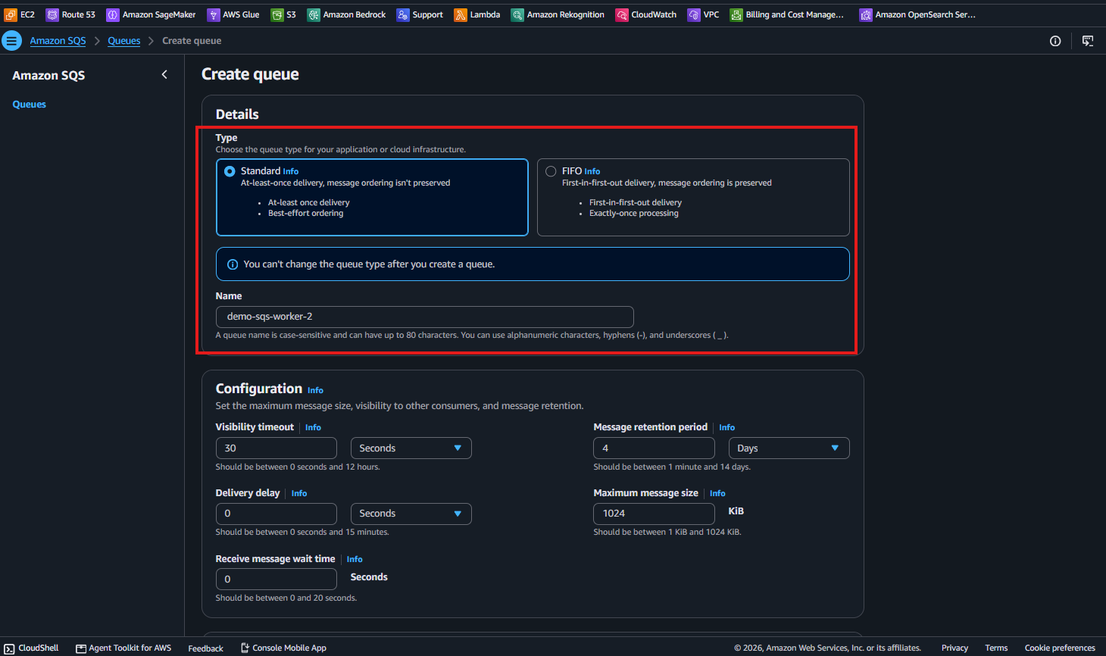Open Info link for Receive message wait time
This screenshot has width=1106, height=656.
[355, 560]
